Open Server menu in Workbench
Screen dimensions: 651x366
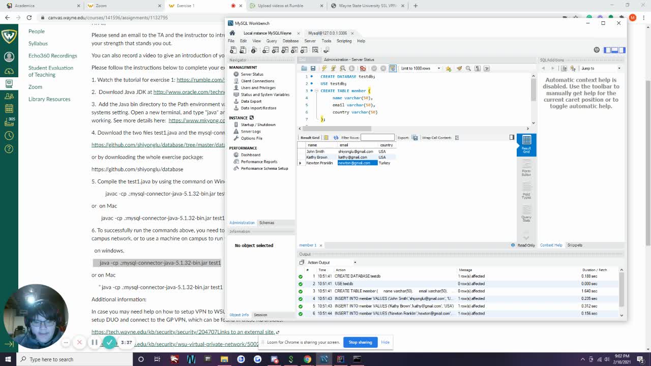click(x=310, y=41)
